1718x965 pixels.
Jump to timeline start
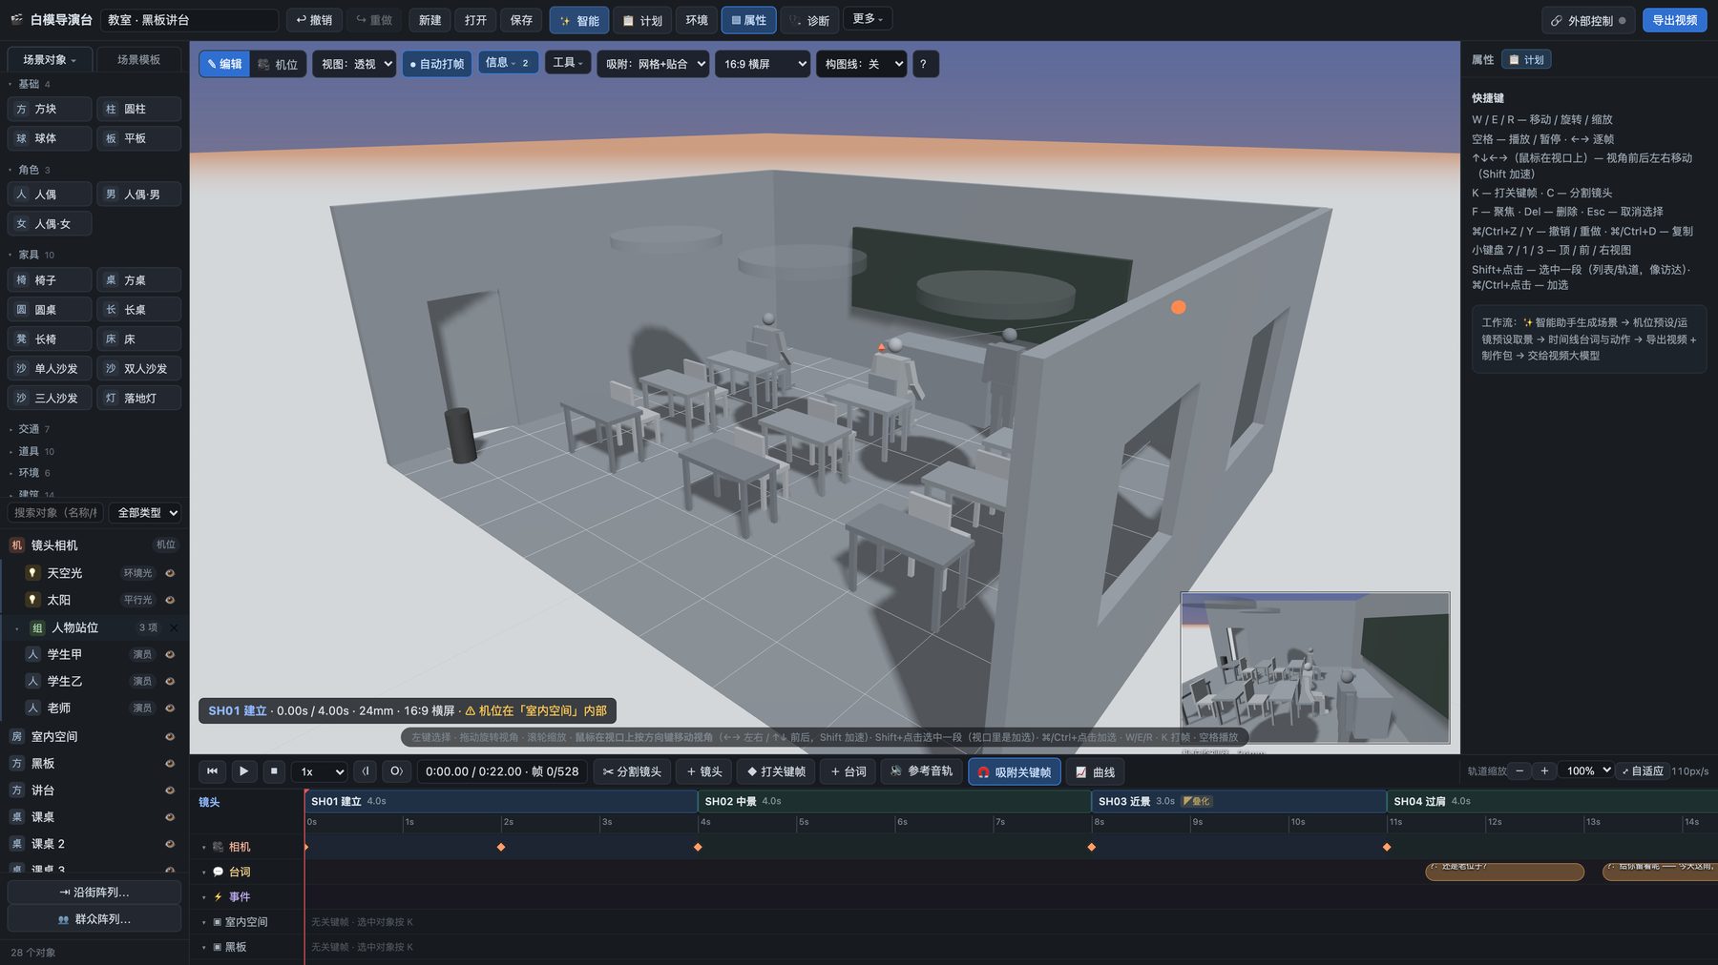click(x=212, y=771)
